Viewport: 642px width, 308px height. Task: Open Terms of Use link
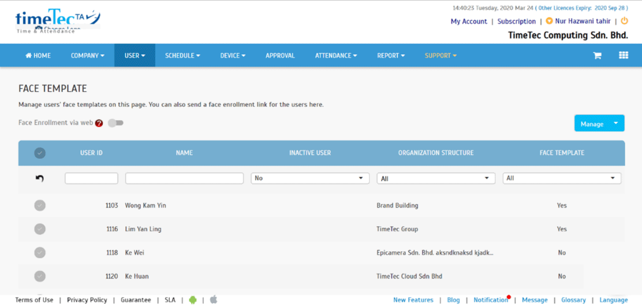point(35,300)
